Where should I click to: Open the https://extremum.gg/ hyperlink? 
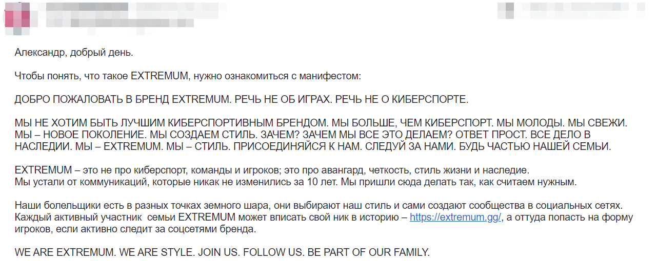tap(455, 217)
